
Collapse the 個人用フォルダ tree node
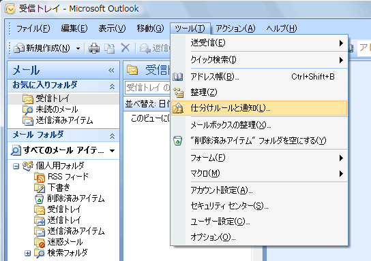point(16,167)
